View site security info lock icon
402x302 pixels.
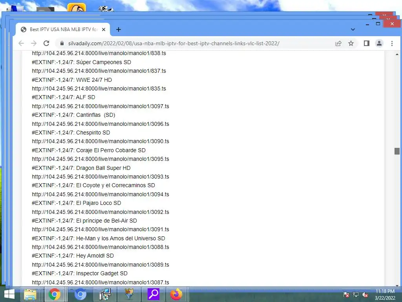point(62,43)
